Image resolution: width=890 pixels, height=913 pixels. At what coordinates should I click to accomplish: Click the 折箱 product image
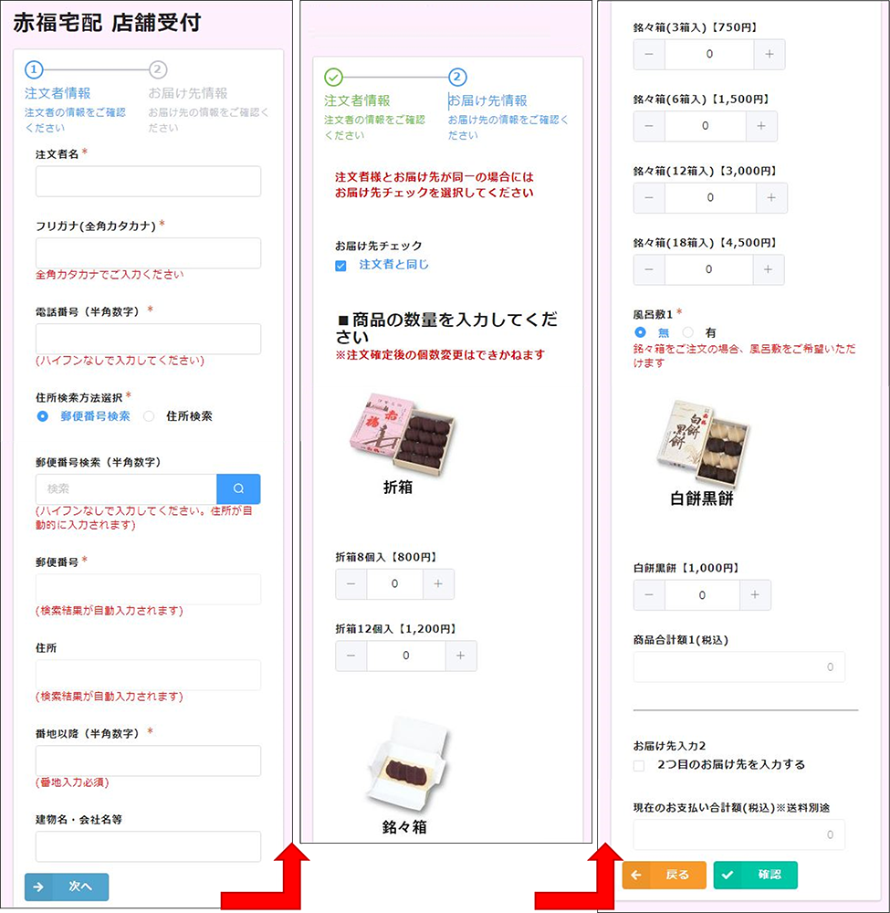[x=403, y=436]
